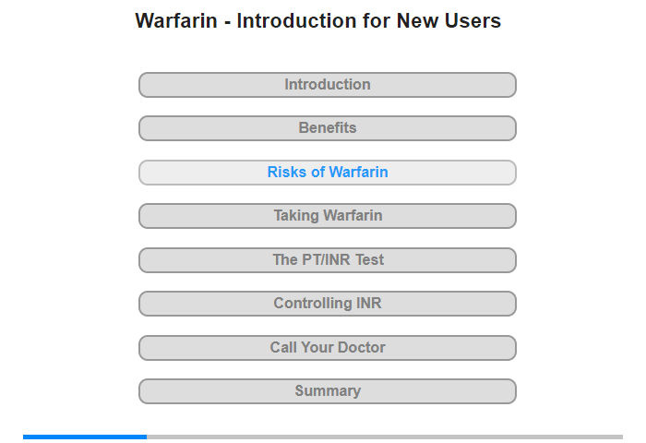Viewport: 646px width, 443px height.
Task: Click the gray unfilled part of progress bar
Action: (x=385, y=437)
